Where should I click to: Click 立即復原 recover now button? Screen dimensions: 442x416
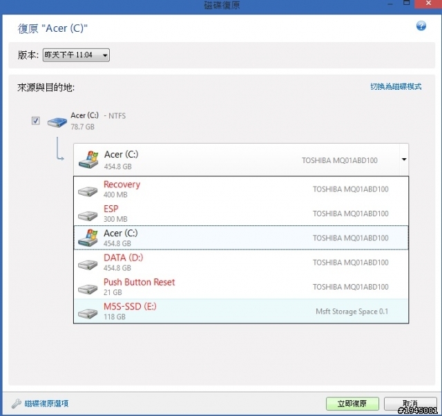point(352,404)
